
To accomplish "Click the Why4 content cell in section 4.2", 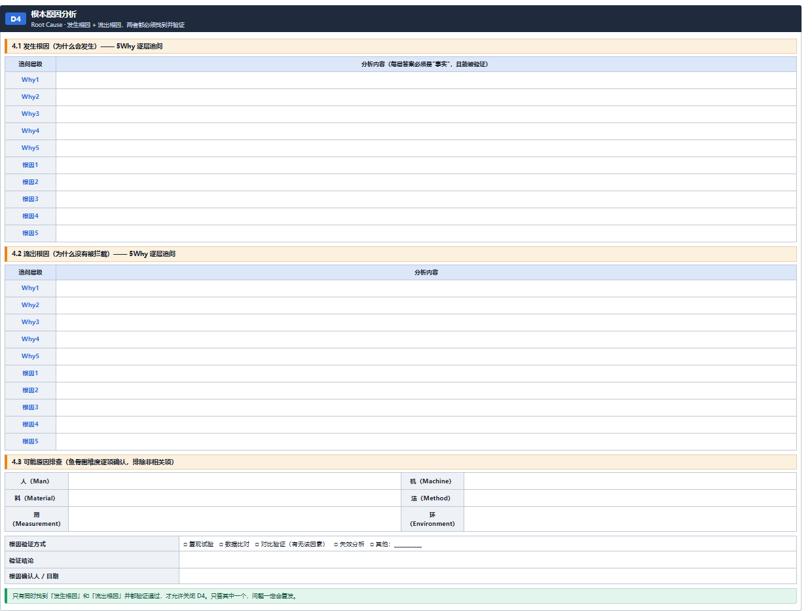I will pyautogui.click(x=426, y=339).
